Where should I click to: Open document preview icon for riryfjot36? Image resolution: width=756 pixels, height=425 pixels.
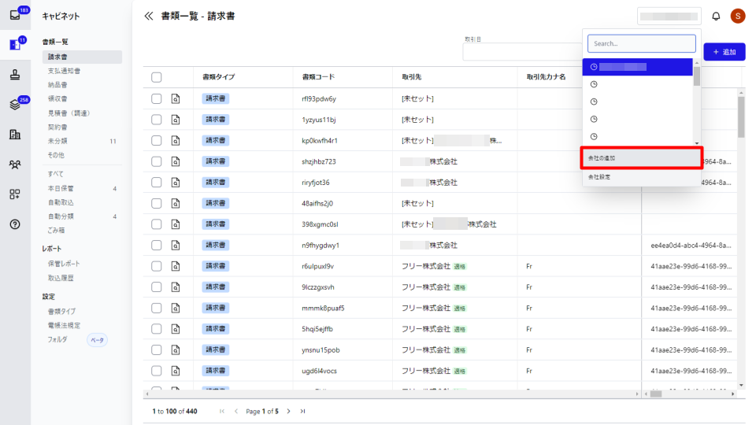(x=176, y=182)
